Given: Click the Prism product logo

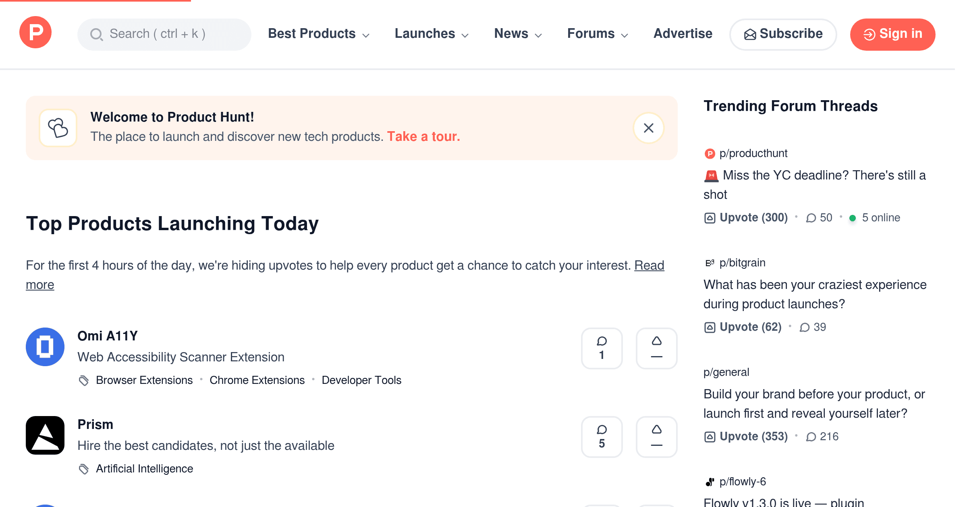Looking at the screenshot, I should [45, 435].
